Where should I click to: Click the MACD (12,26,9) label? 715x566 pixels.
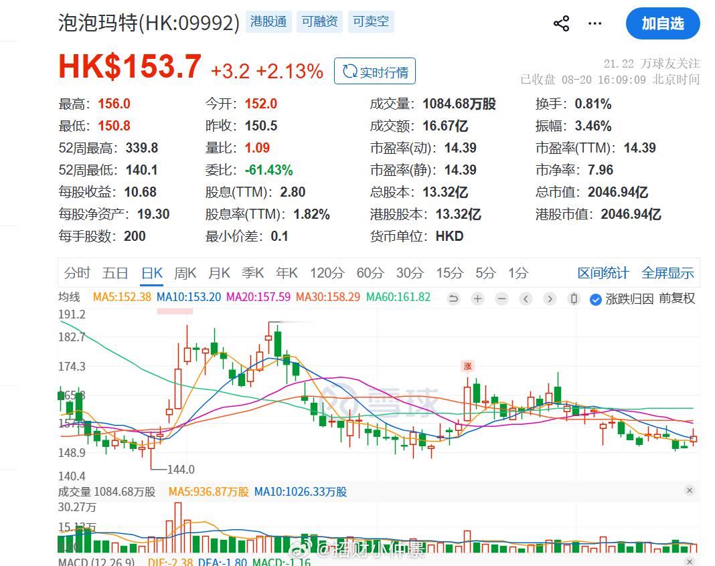(96, 561)
